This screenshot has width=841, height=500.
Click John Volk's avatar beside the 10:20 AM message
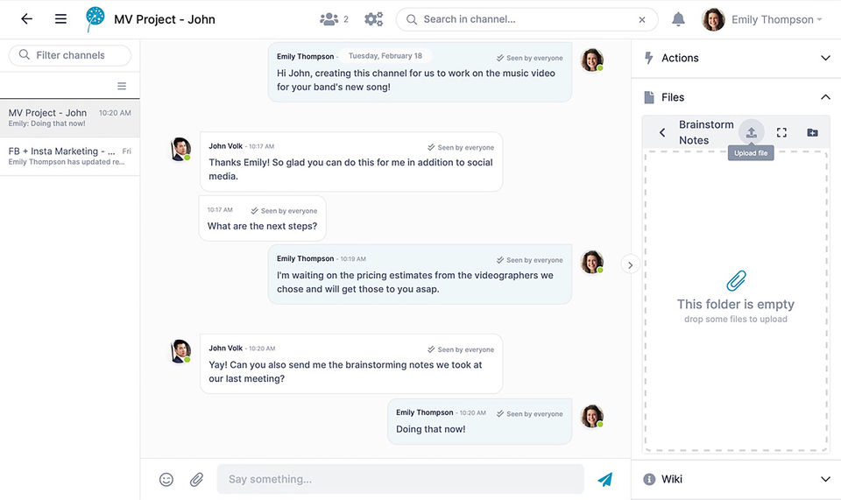[x=180, y=351]
